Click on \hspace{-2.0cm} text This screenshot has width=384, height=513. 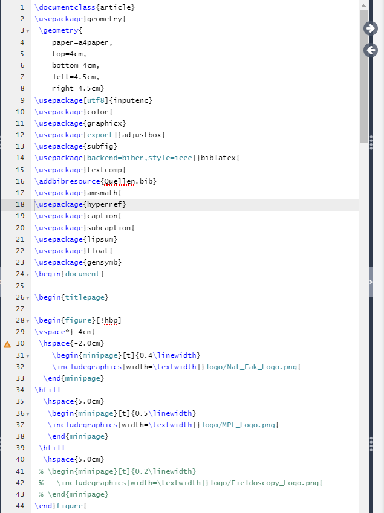click(71, 343)
